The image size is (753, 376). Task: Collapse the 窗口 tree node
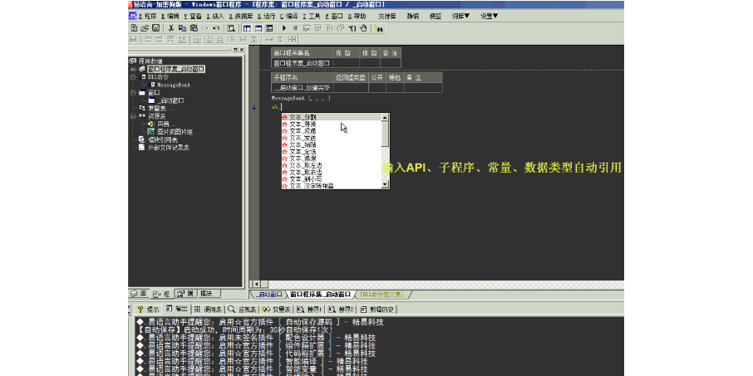point(131,92)
